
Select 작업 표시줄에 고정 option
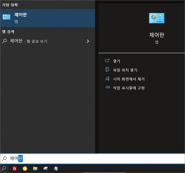(x=129, y=88)
